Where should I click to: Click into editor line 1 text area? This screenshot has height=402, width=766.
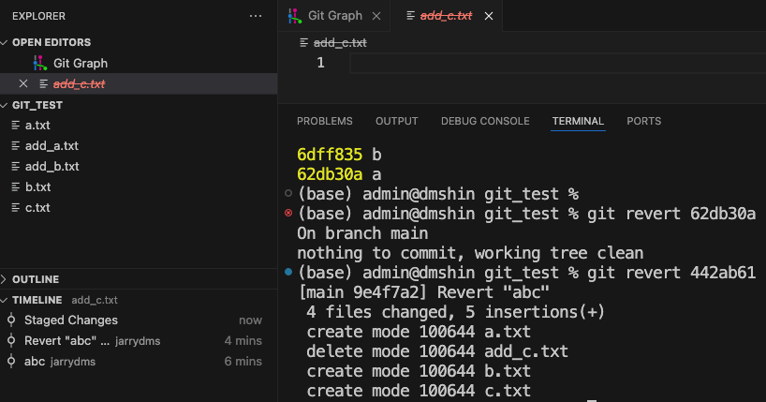tap(558, 63)
